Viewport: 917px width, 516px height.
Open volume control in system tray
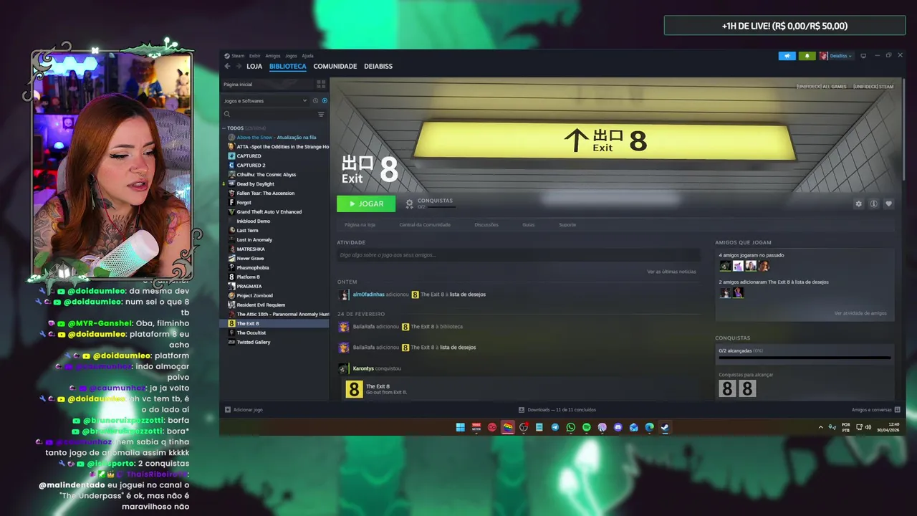(x=868, y=428)
